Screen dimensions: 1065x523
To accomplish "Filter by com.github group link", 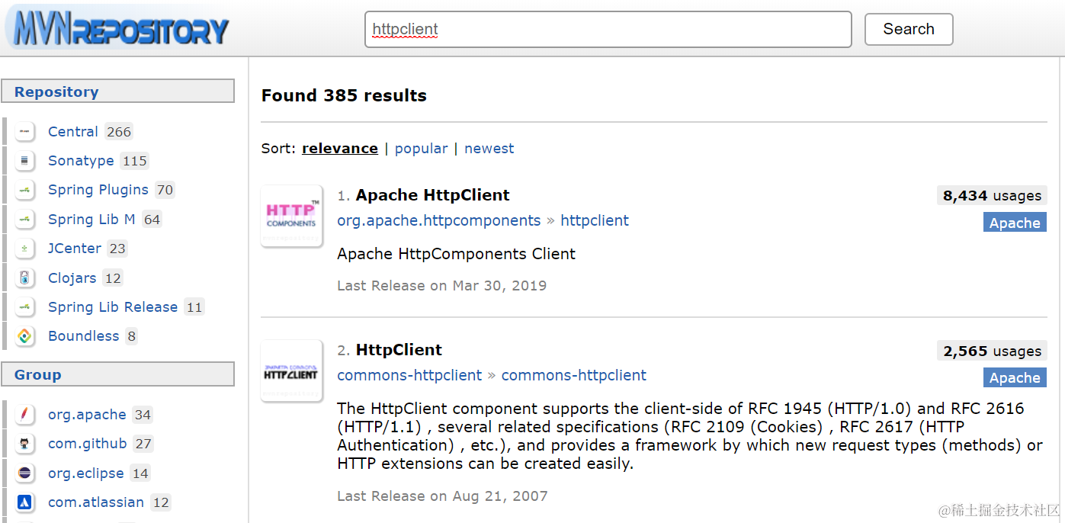I will click(x=88, y=444).
